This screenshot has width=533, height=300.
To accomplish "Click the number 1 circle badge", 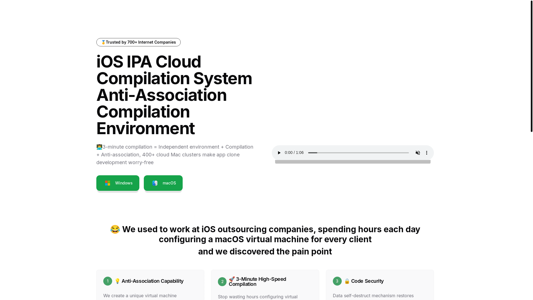I will pos(108,281).
